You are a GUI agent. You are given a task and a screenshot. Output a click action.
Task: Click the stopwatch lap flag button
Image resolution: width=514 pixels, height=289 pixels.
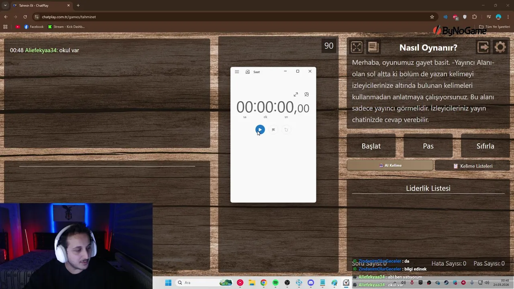point(273,130)
